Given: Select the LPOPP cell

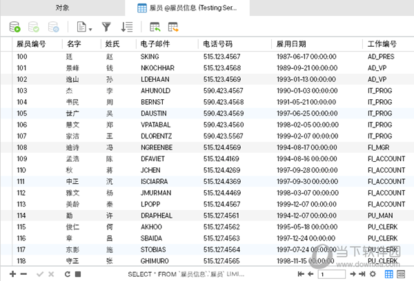Looking at the screenshot, I should click(x=150, y=204).
